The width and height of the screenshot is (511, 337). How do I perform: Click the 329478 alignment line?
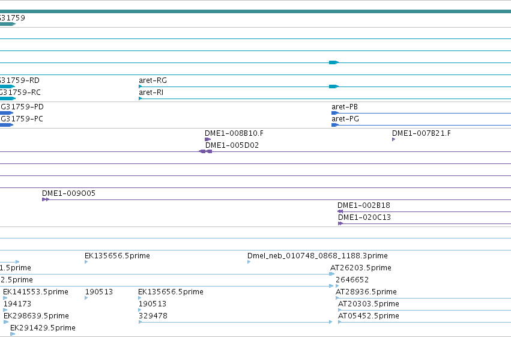click(235, 322)
